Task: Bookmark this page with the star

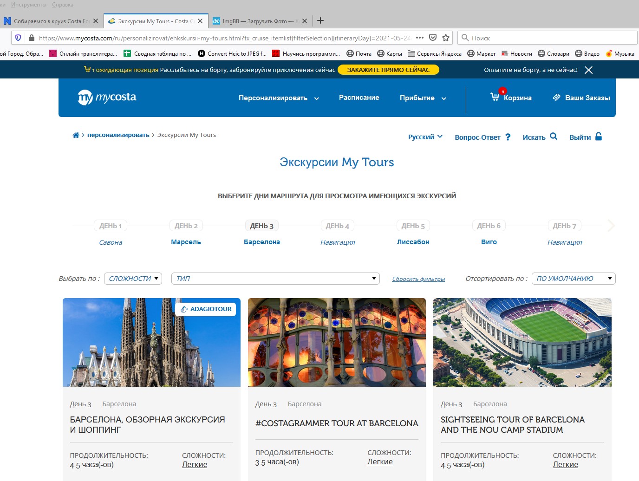Action: pyautogui.click(x=446, y=38)
